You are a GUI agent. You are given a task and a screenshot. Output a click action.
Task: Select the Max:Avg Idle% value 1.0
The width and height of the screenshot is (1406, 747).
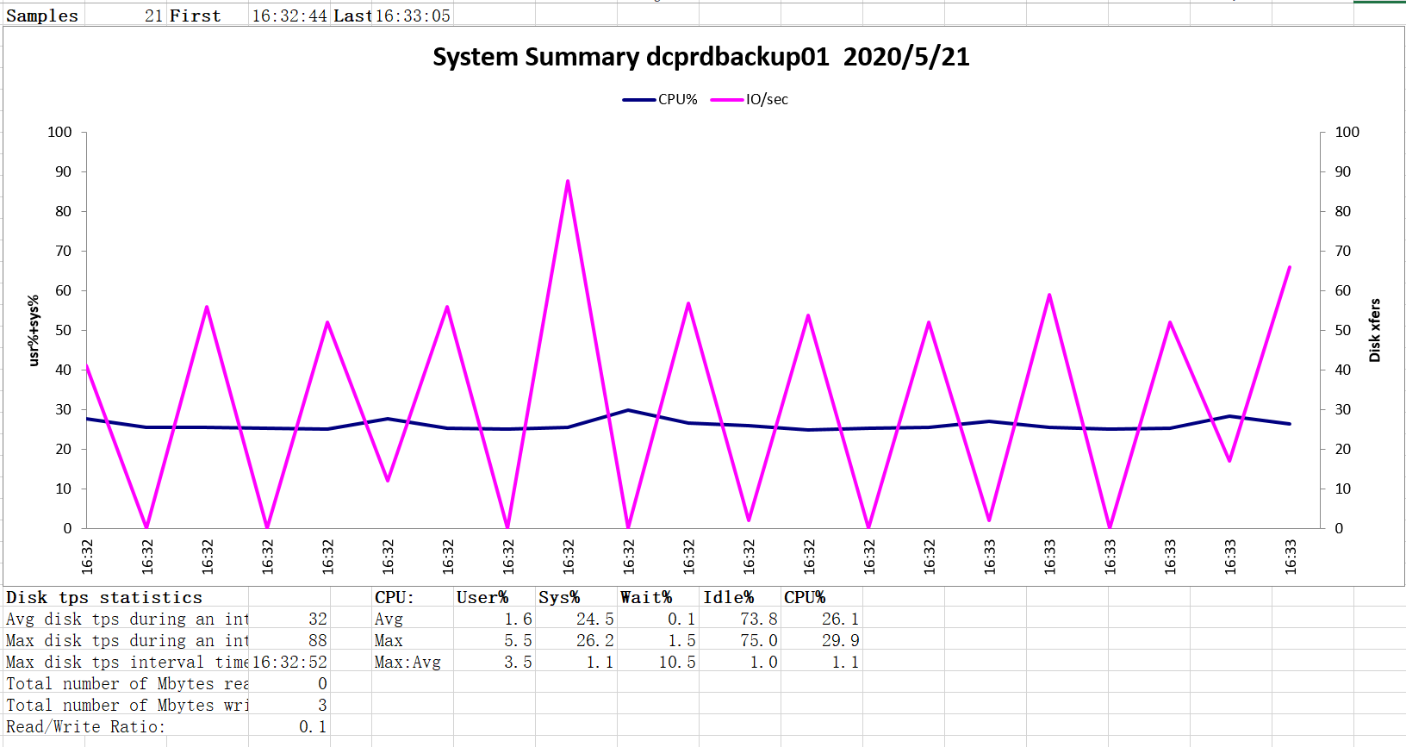coord(740,662)
